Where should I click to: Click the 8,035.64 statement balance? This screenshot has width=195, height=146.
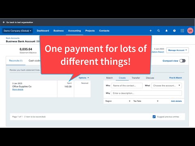(x=26, y=49)
